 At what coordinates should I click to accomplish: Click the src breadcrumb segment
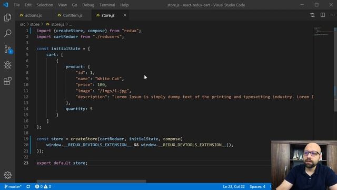click(23, 24)
